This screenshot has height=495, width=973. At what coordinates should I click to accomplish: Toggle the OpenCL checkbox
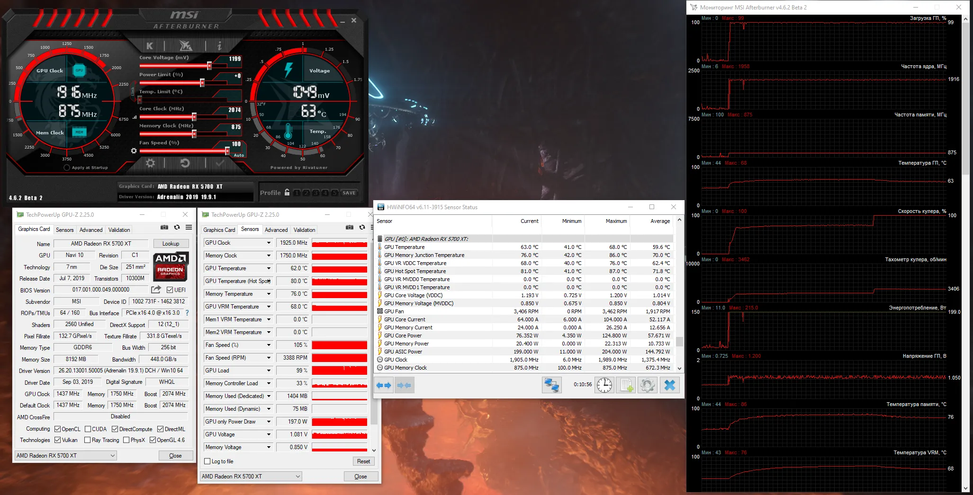coord(57,429)
